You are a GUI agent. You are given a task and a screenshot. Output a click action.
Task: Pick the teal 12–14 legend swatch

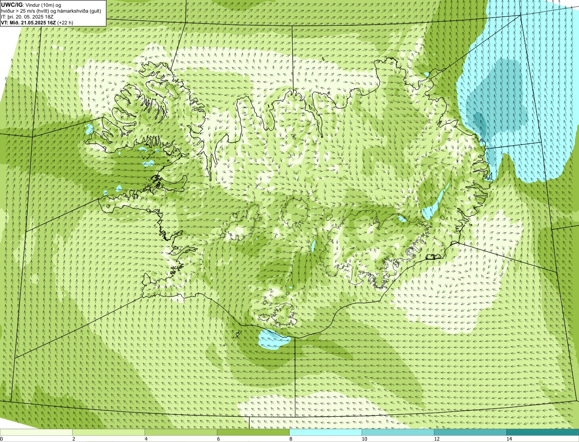coord(470,432)
